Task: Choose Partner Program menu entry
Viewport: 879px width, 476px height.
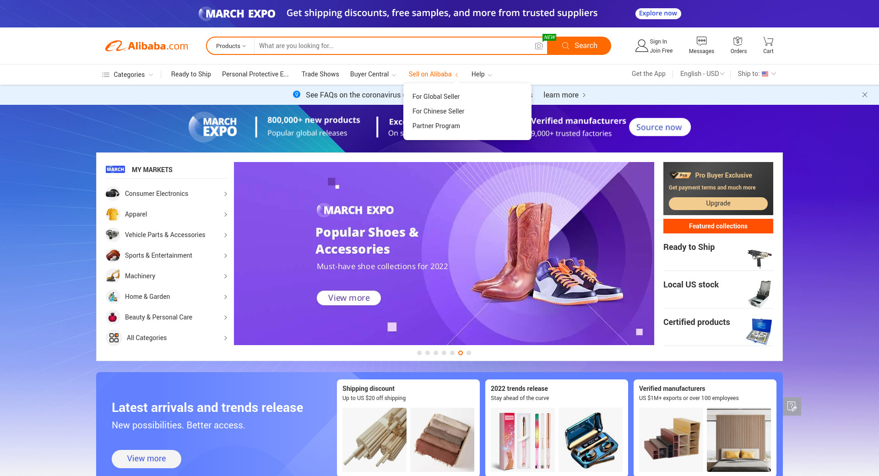Action: pos(436,126)
